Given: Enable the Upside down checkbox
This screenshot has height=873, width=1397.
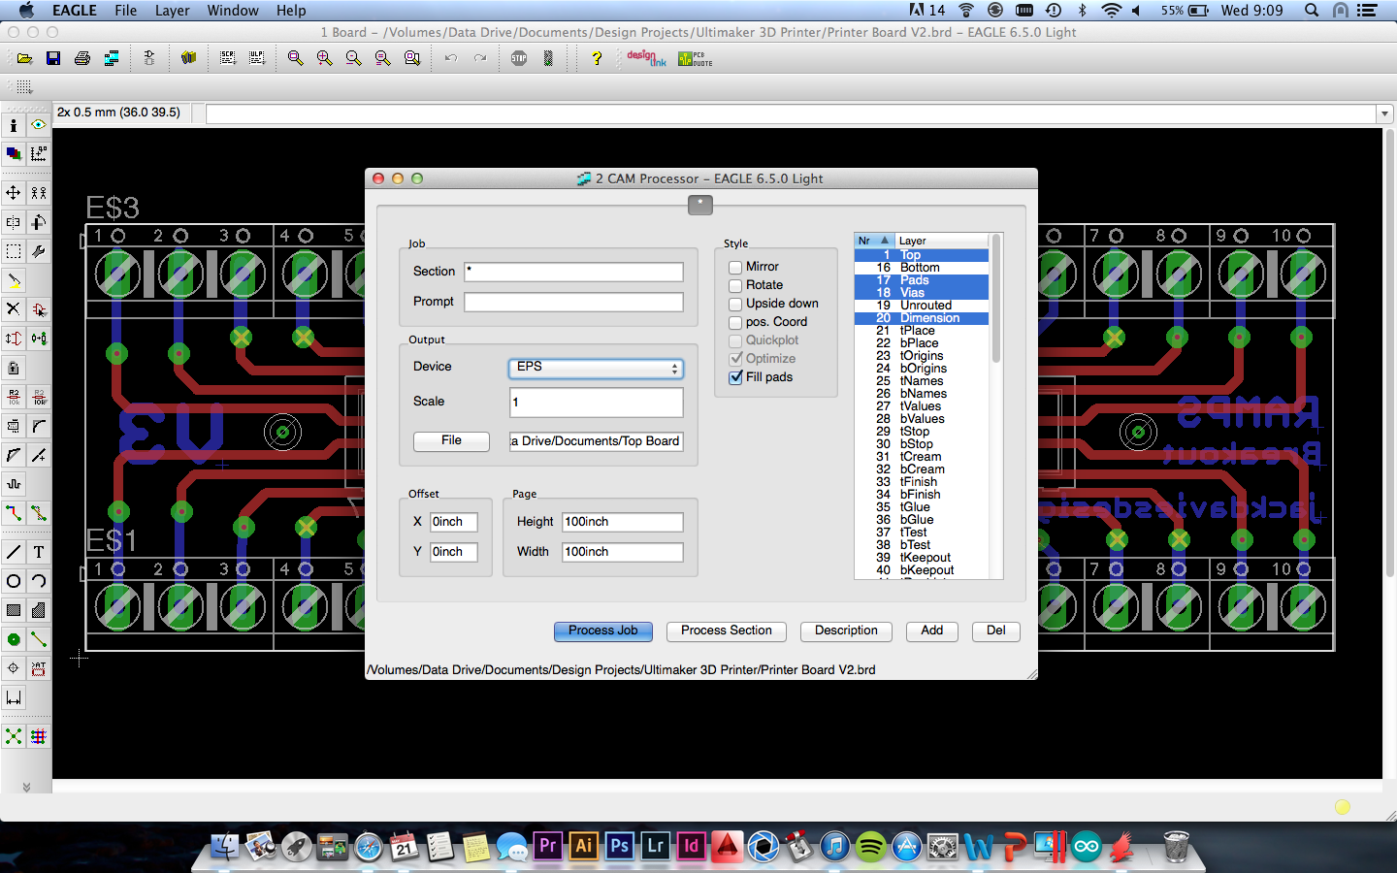Looking at the screenshot, I should point(735,304).
